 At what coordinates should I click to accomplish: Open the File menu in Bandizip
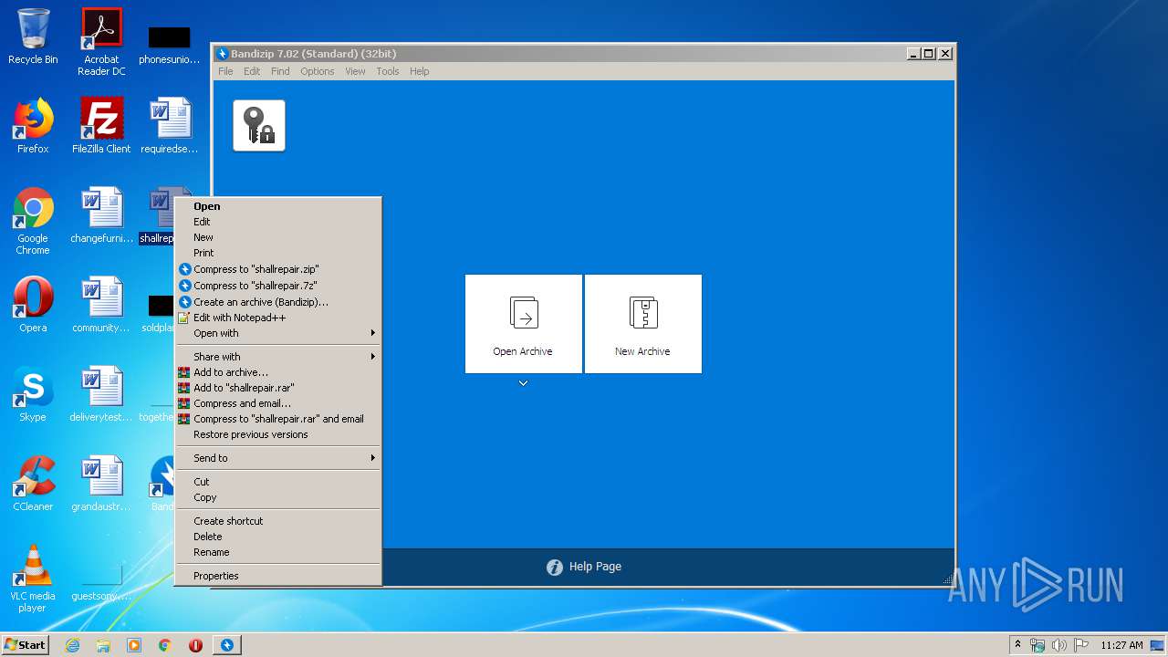tap(225, 71)
